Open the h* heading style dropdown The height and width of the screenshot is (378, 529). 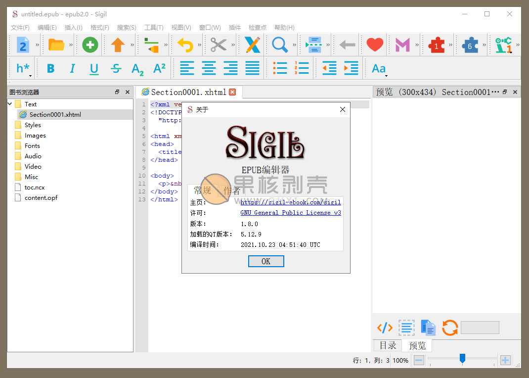coord(24,69)
